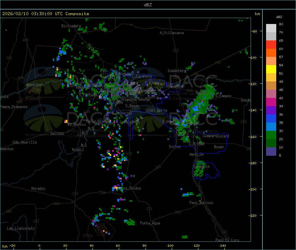
Task: Click the Agua_Toro location label
Action: coord(35,85)
